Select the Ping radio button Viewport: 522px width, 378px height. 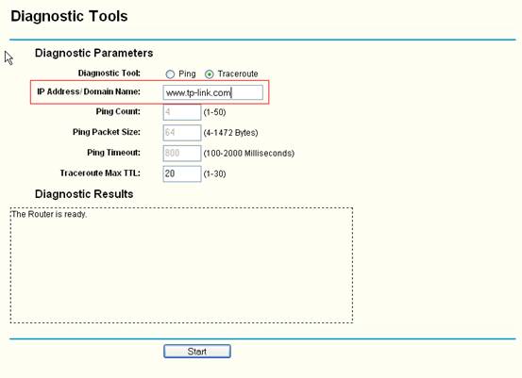click(x=170, y=74)
